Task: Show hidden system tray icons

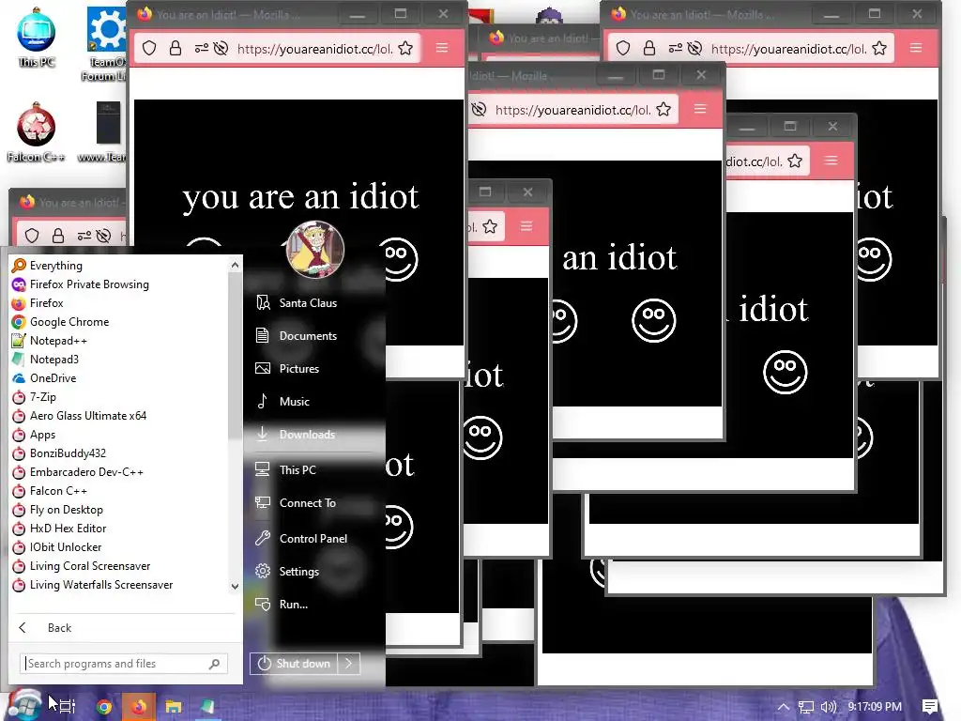Action: click(x=784, y=706)
